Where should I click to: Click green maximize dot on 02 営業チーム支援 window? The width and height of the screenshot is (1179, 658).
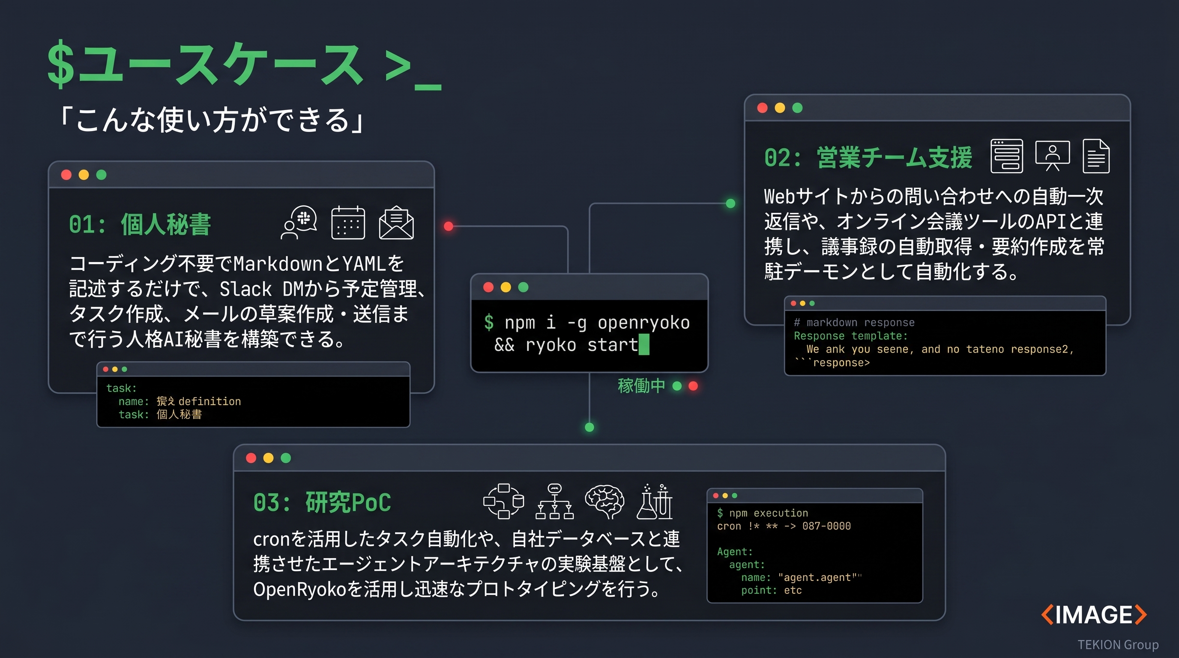tap(797, 108)
